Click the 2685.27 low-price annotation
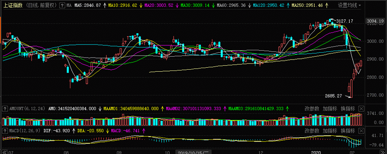The width and height of the screenshot is (387, 154). coord(333,96)
